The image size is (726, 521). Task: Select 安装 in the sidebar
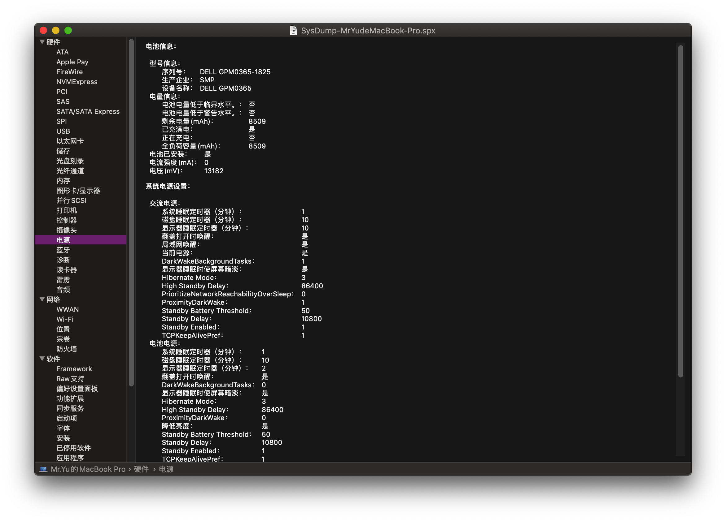[63, 438]
